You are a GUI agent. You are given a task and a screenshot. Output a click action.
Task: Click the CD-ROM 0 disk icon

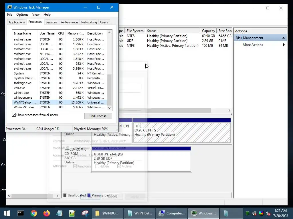click(x=68, y=149)
